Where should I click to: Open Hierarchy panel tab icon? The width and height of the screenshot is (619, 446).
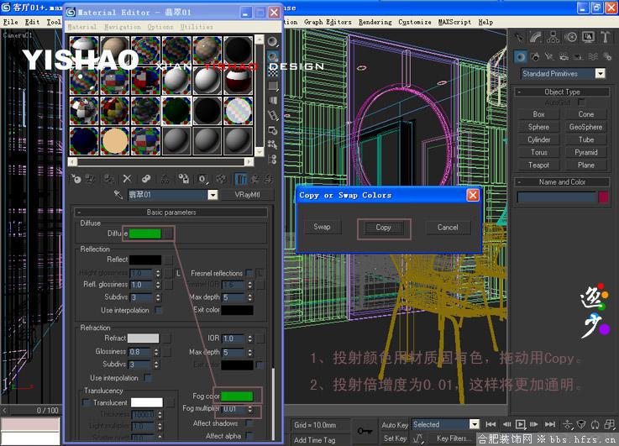553,37
